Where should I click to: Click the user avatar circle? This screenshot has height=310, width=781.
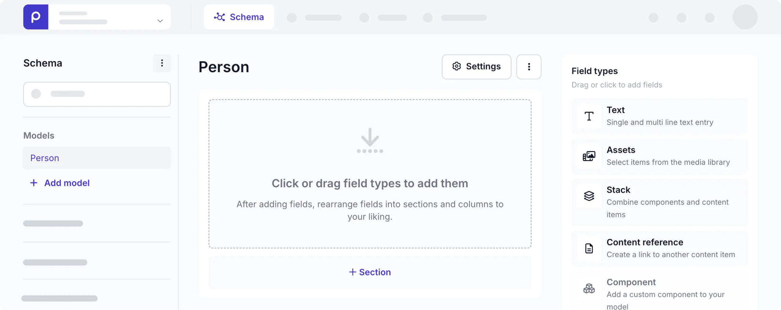[745, 17]
